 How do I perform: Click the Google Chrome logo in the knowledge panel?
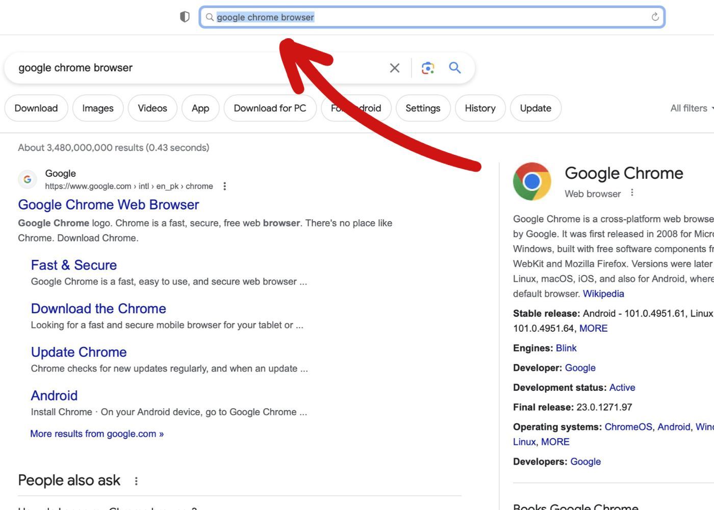pyautogui.click(x=532, y=181)
